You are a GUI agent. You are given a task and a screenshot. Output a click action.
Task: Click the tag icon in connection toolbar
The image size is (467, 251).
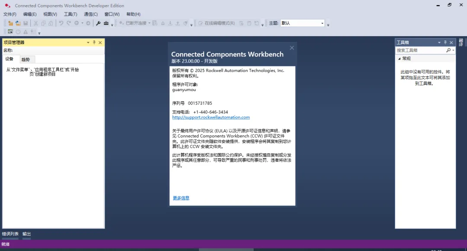click(x=185, y=23)
